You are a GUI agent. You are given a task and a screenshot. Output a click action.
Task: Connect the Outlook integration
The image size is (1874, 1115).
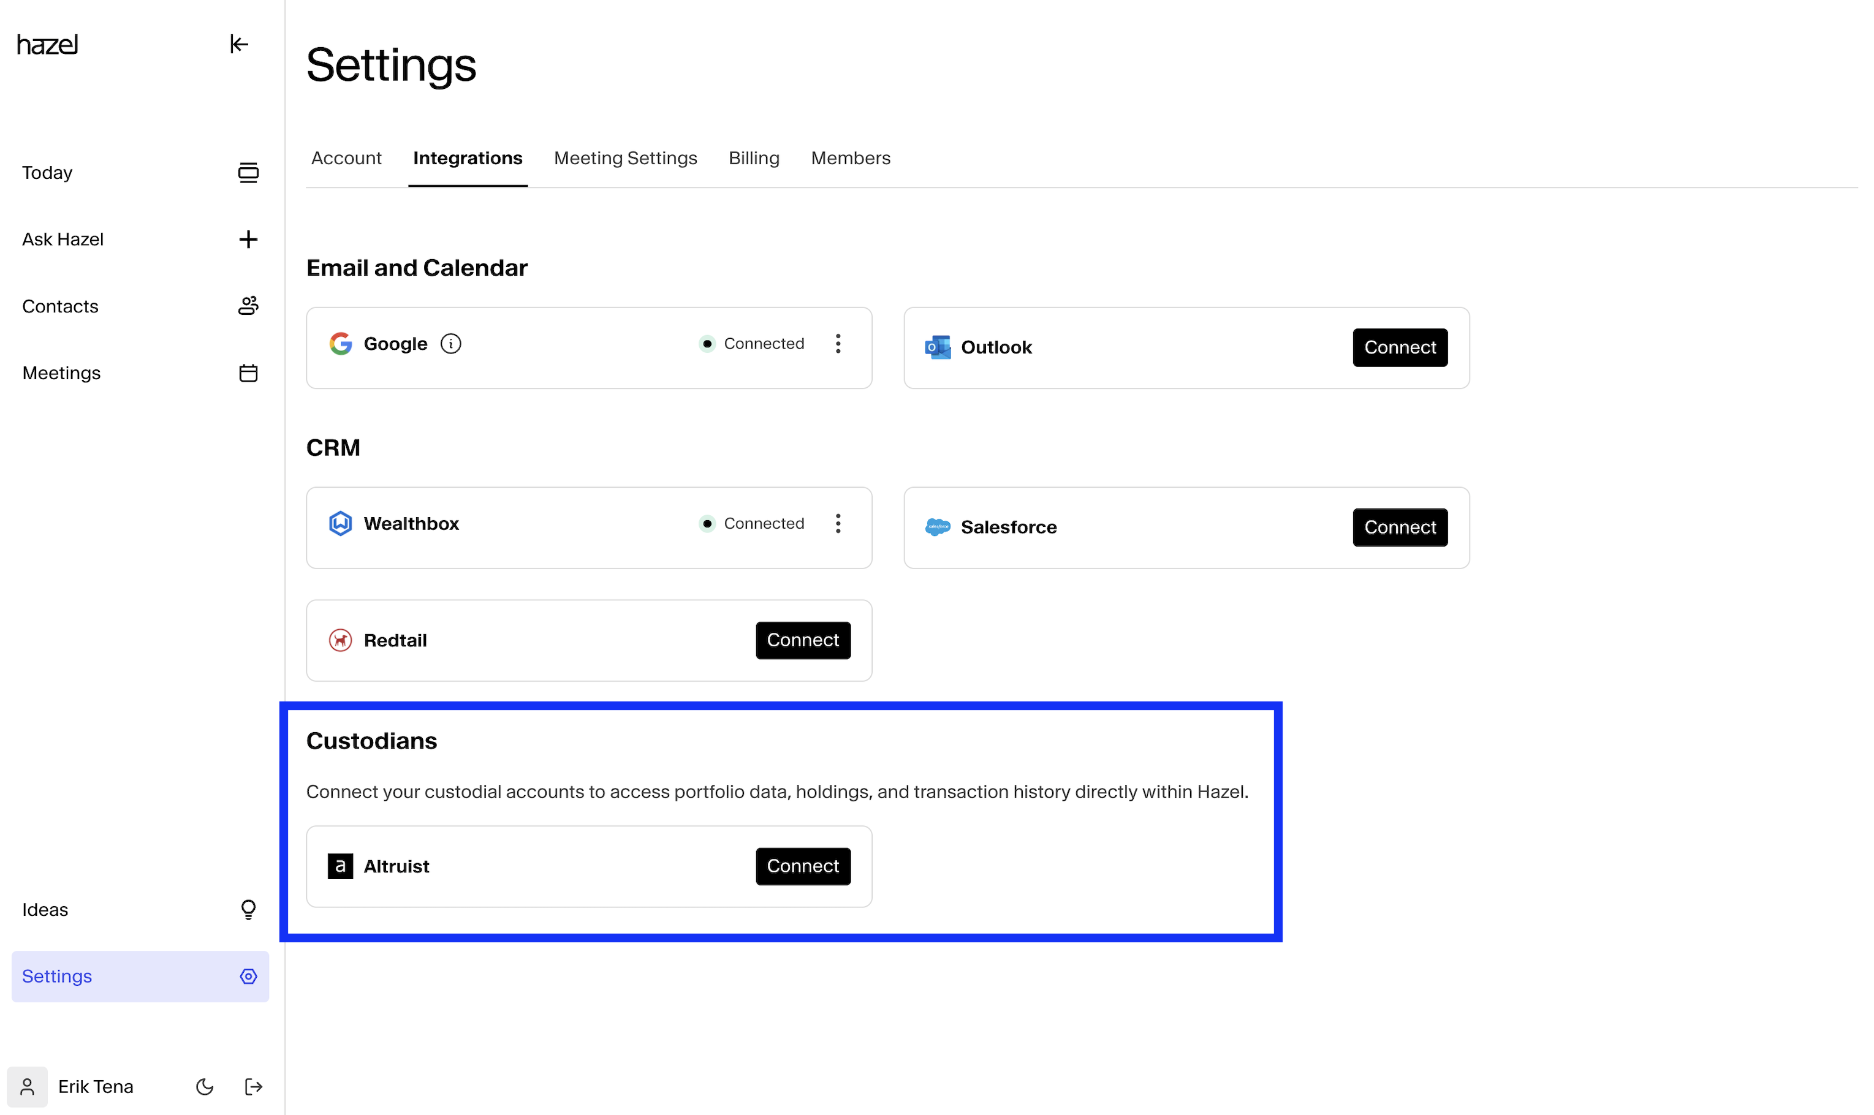[x=1399, y=347]
